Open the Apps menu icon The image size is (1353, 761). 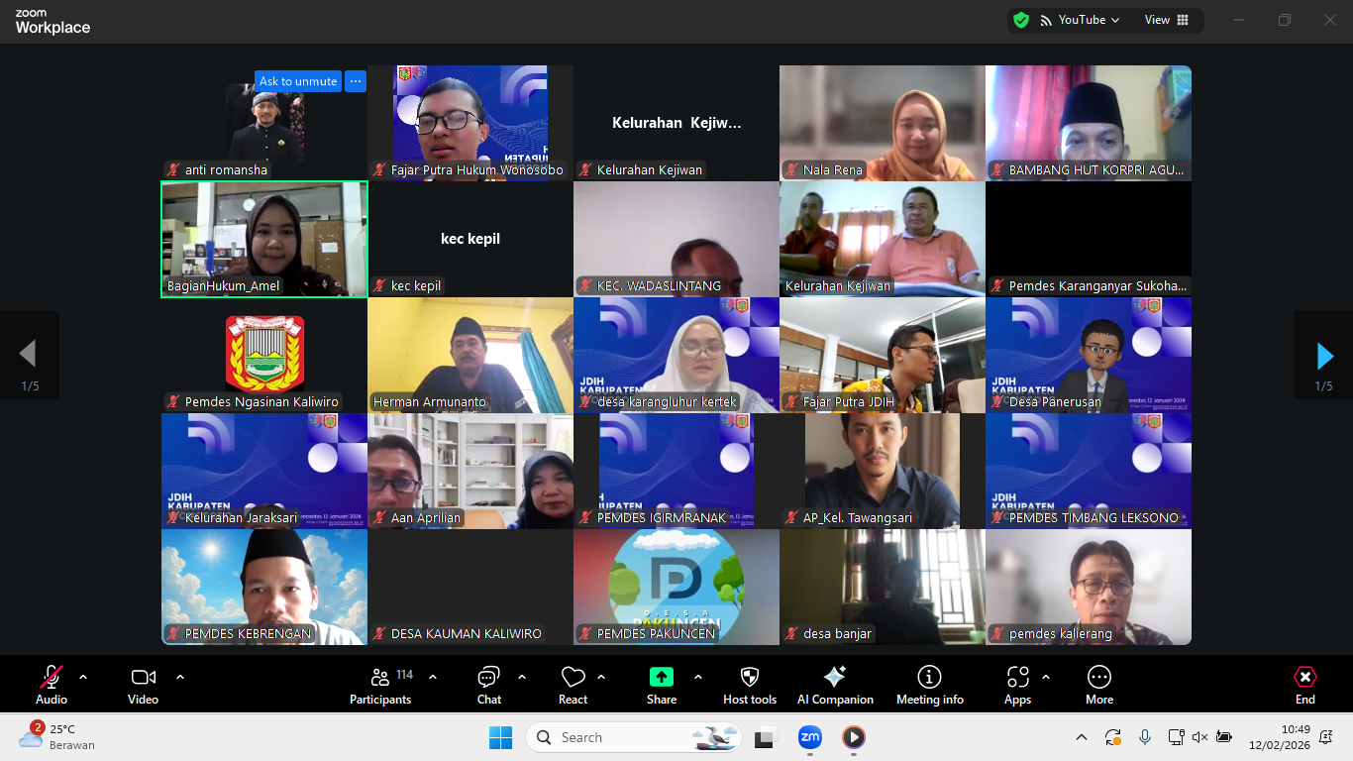click(1017, 685)
